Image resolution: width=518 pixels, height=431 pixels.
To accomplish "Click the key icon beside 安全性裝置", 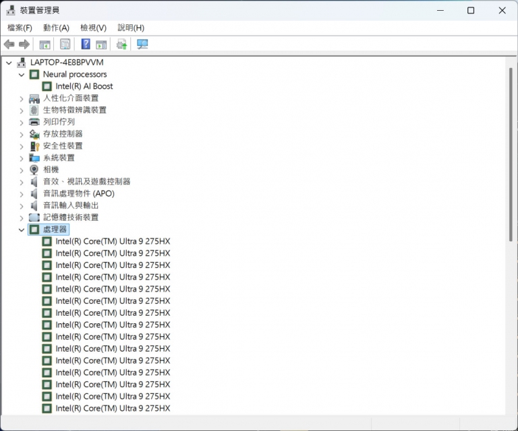I will click(34, 146).
